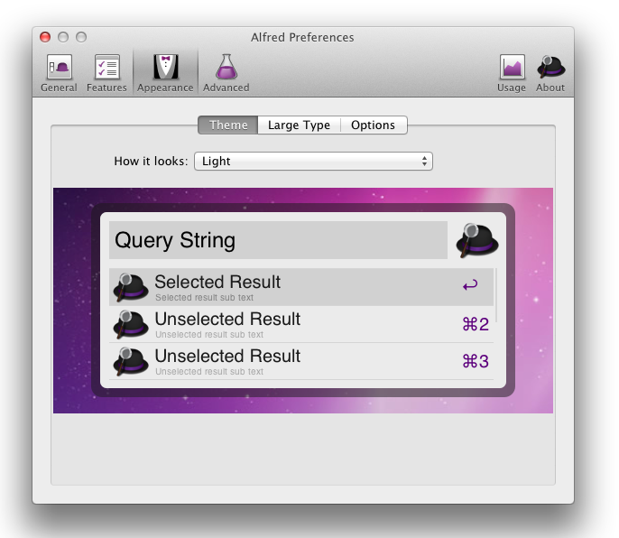Click hat icon beside the ⌘2 result
The width and height of the screenshot is (619, 538).
[x=131, y=324]
